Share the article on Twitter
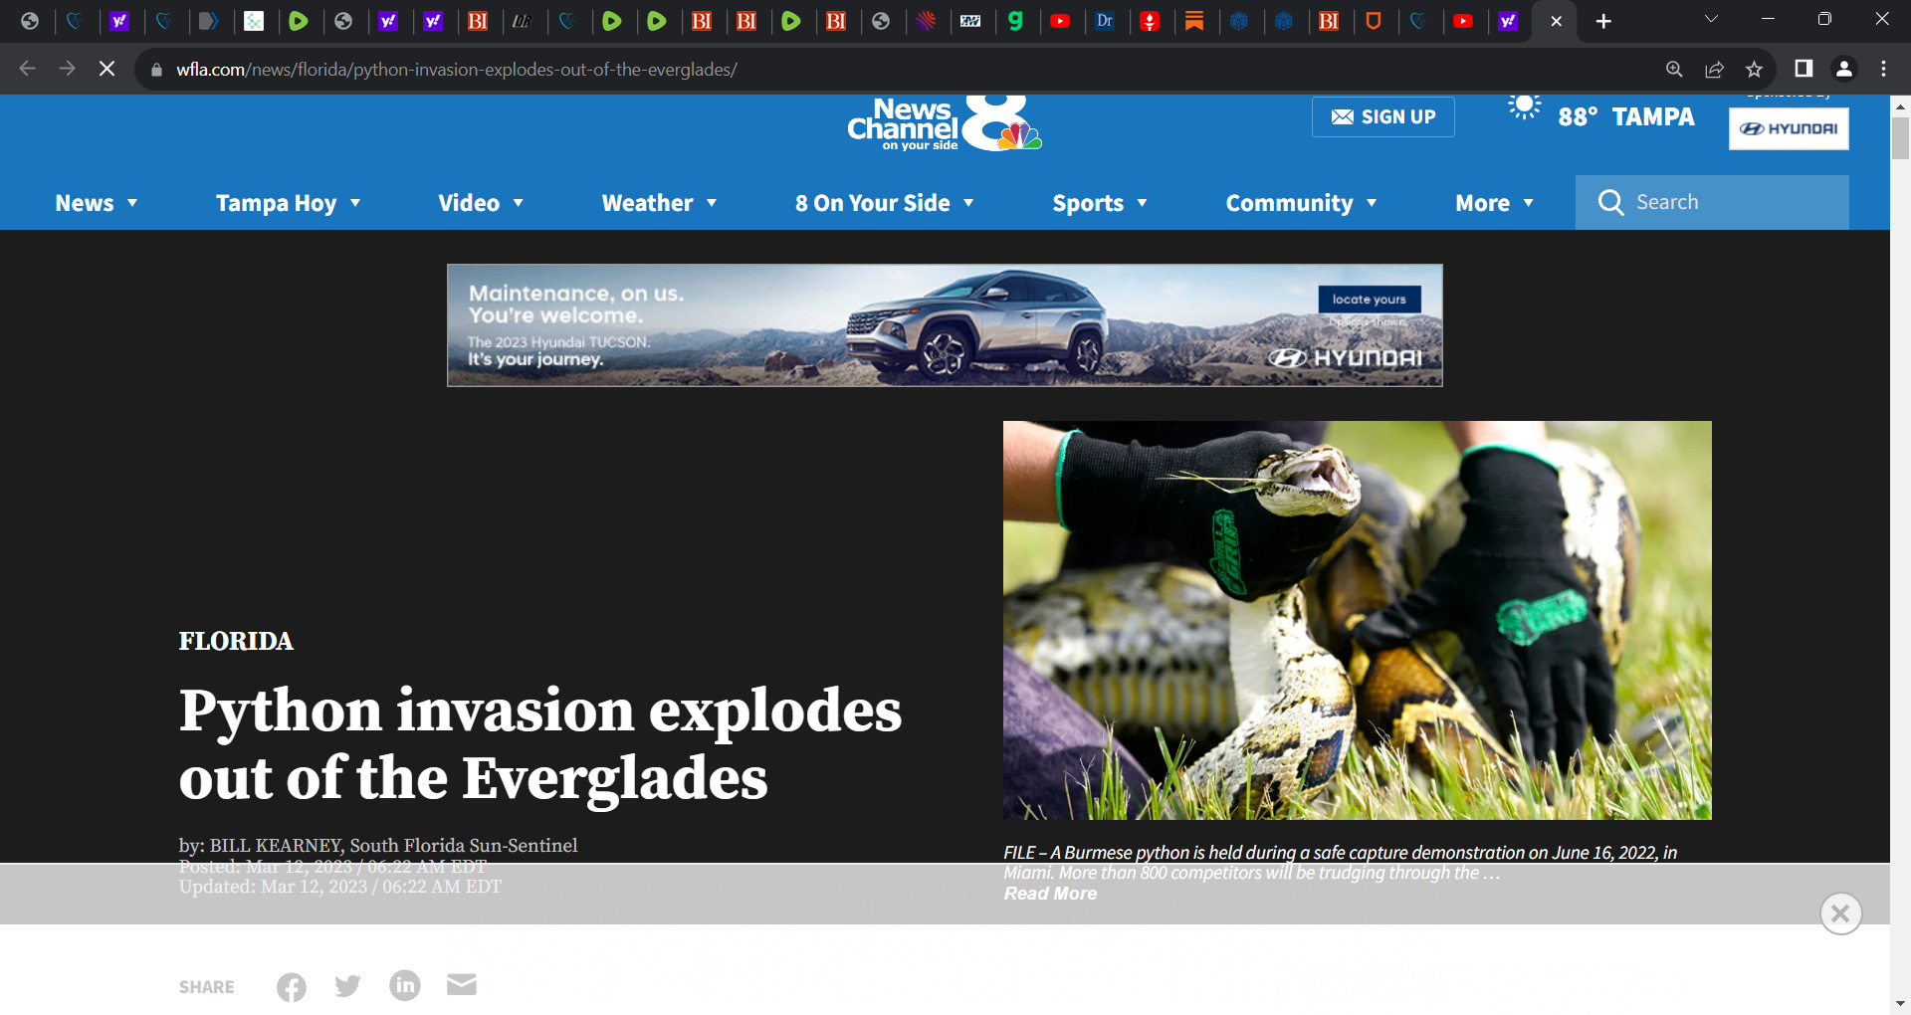 (x=347, y=986)
